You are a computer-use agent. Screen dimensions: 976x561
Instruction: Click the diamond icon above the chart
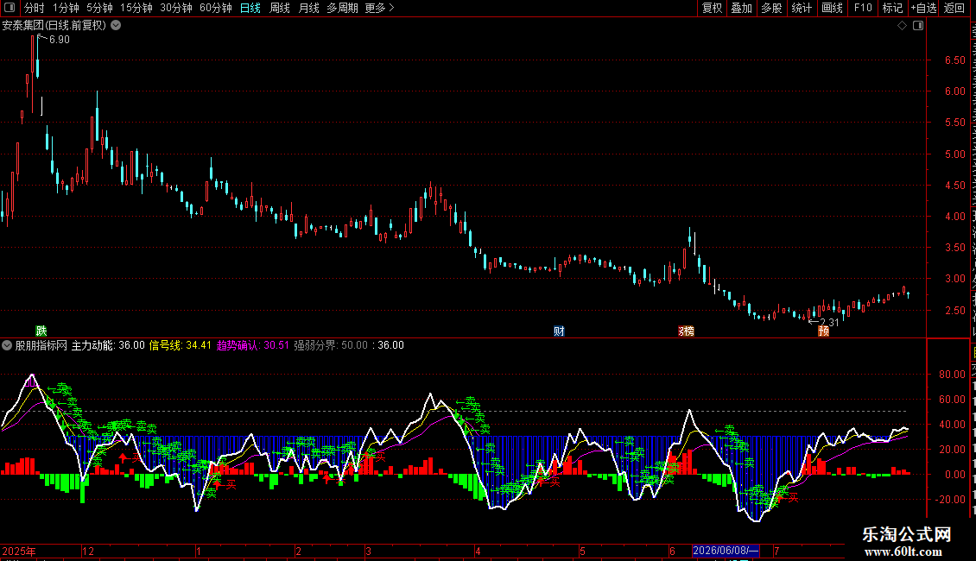[902, 26]
